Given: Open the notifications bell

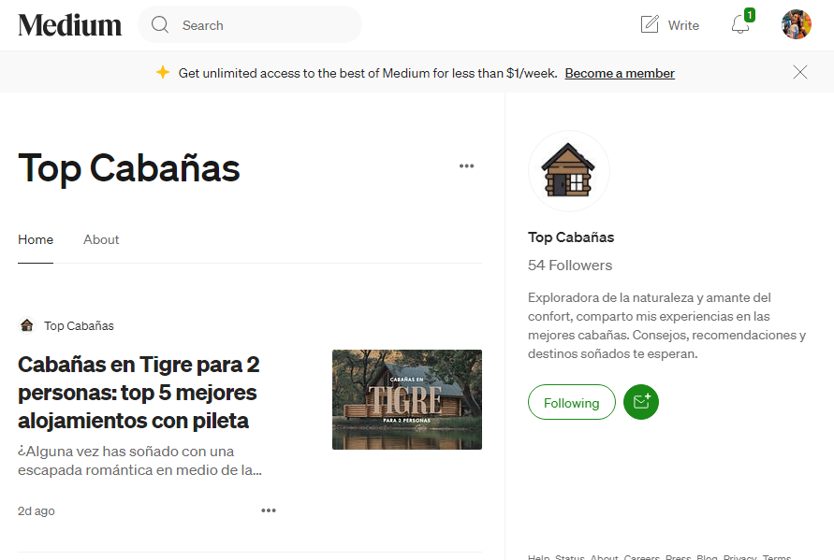Looking at the screenshot, I should pyautogui.click(x=741, y=23).
